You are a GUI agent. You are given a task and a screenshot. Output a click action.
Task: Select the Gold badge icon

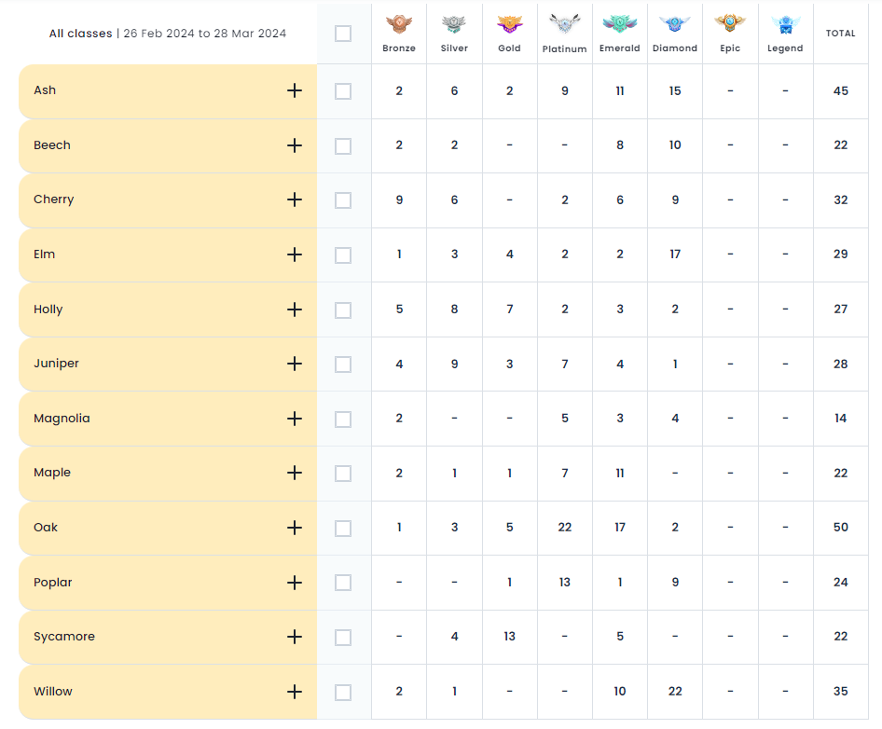pos(510,24)
